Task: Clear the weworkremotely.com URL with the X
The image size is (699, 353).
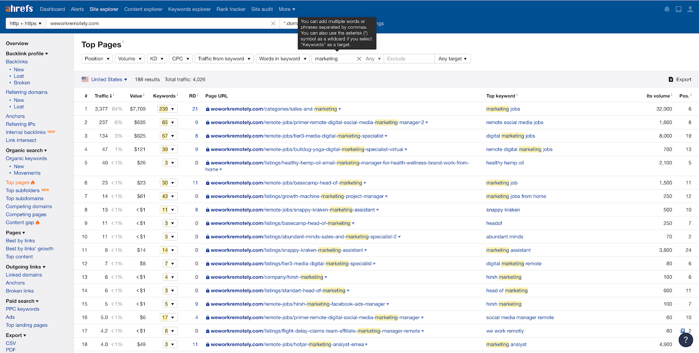Action: click(273, 24)
